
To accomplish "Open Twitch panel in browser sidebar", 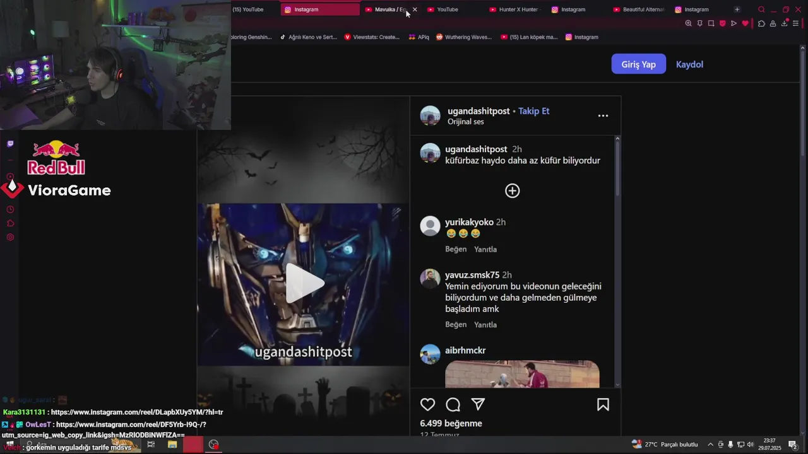I will coord(10,144).
